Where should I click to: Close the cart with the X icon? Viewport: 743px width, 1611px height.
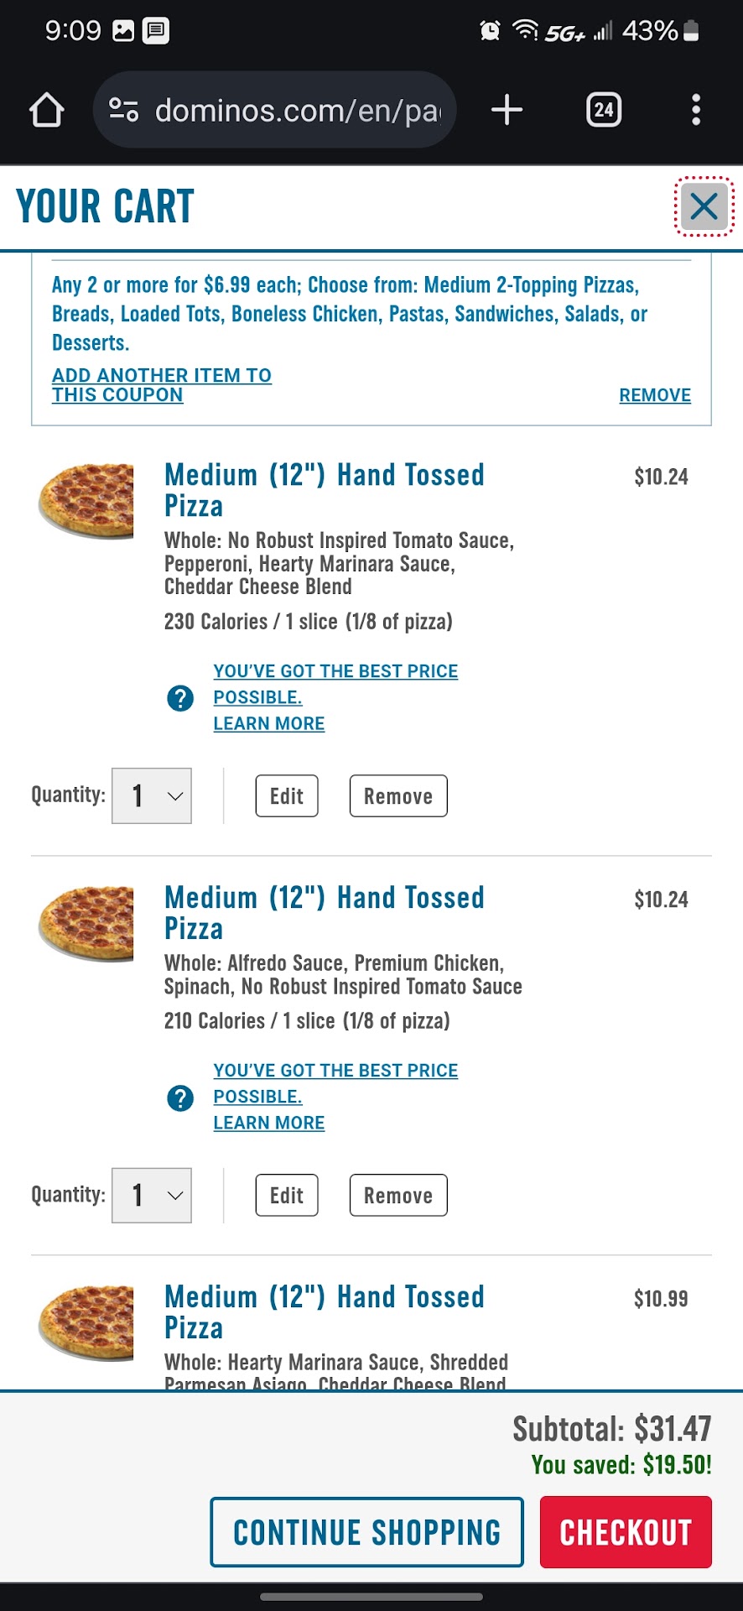pyautogui.click(x=704, y=206)
